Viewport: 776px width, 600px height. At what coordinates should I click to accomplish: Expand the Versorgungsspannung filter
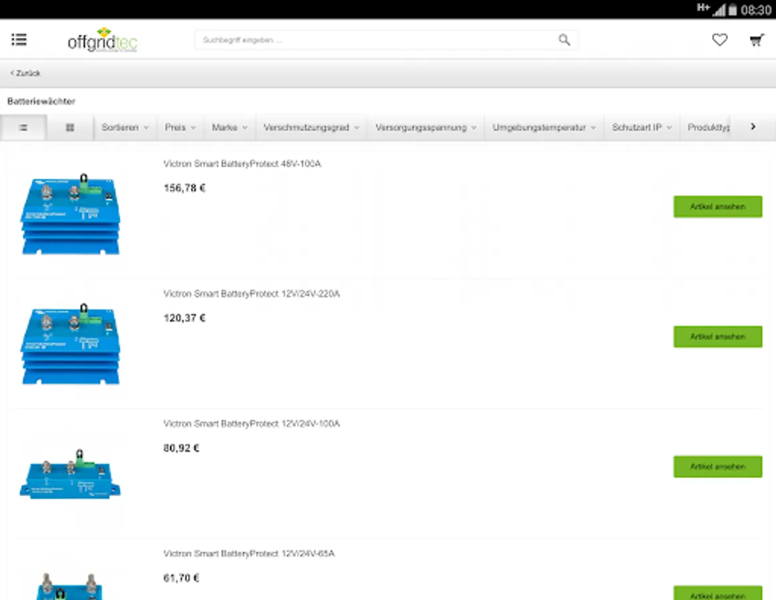click(425, 127)
